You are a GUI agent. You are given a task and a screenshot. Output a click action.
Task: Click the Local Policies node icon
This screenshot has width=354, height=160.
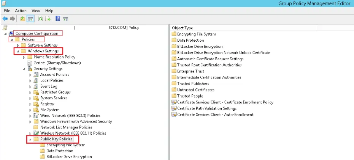point(36,80)
